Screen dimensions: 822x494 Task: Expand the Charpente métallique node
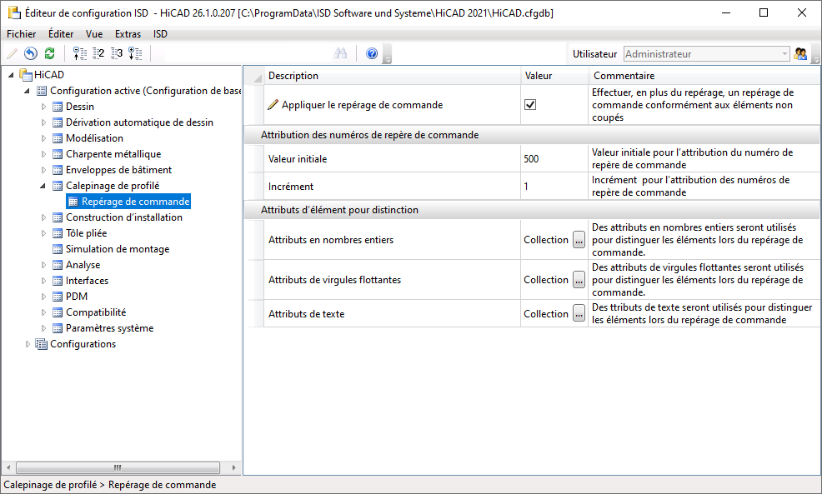pos(43,155)
